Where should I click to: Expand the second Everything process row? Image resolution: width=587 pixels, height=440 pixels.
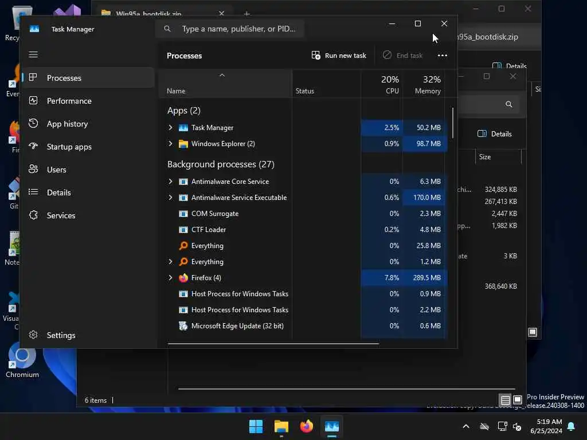click(170, 261)
